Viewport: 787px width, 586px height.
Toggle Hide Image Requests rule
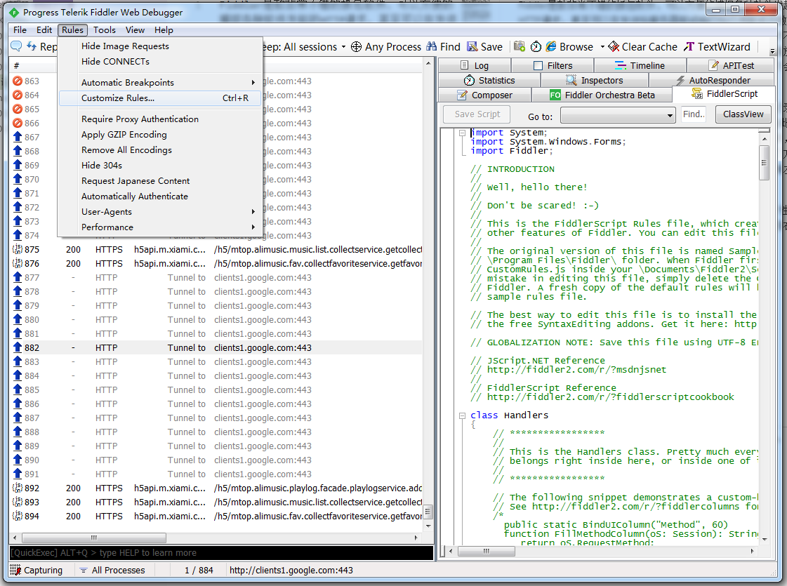125,46
